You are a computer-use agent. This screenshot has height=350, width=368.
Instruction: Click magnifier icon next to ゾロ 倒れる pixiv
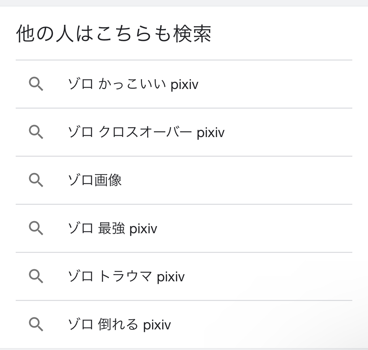tap(36, 324)
